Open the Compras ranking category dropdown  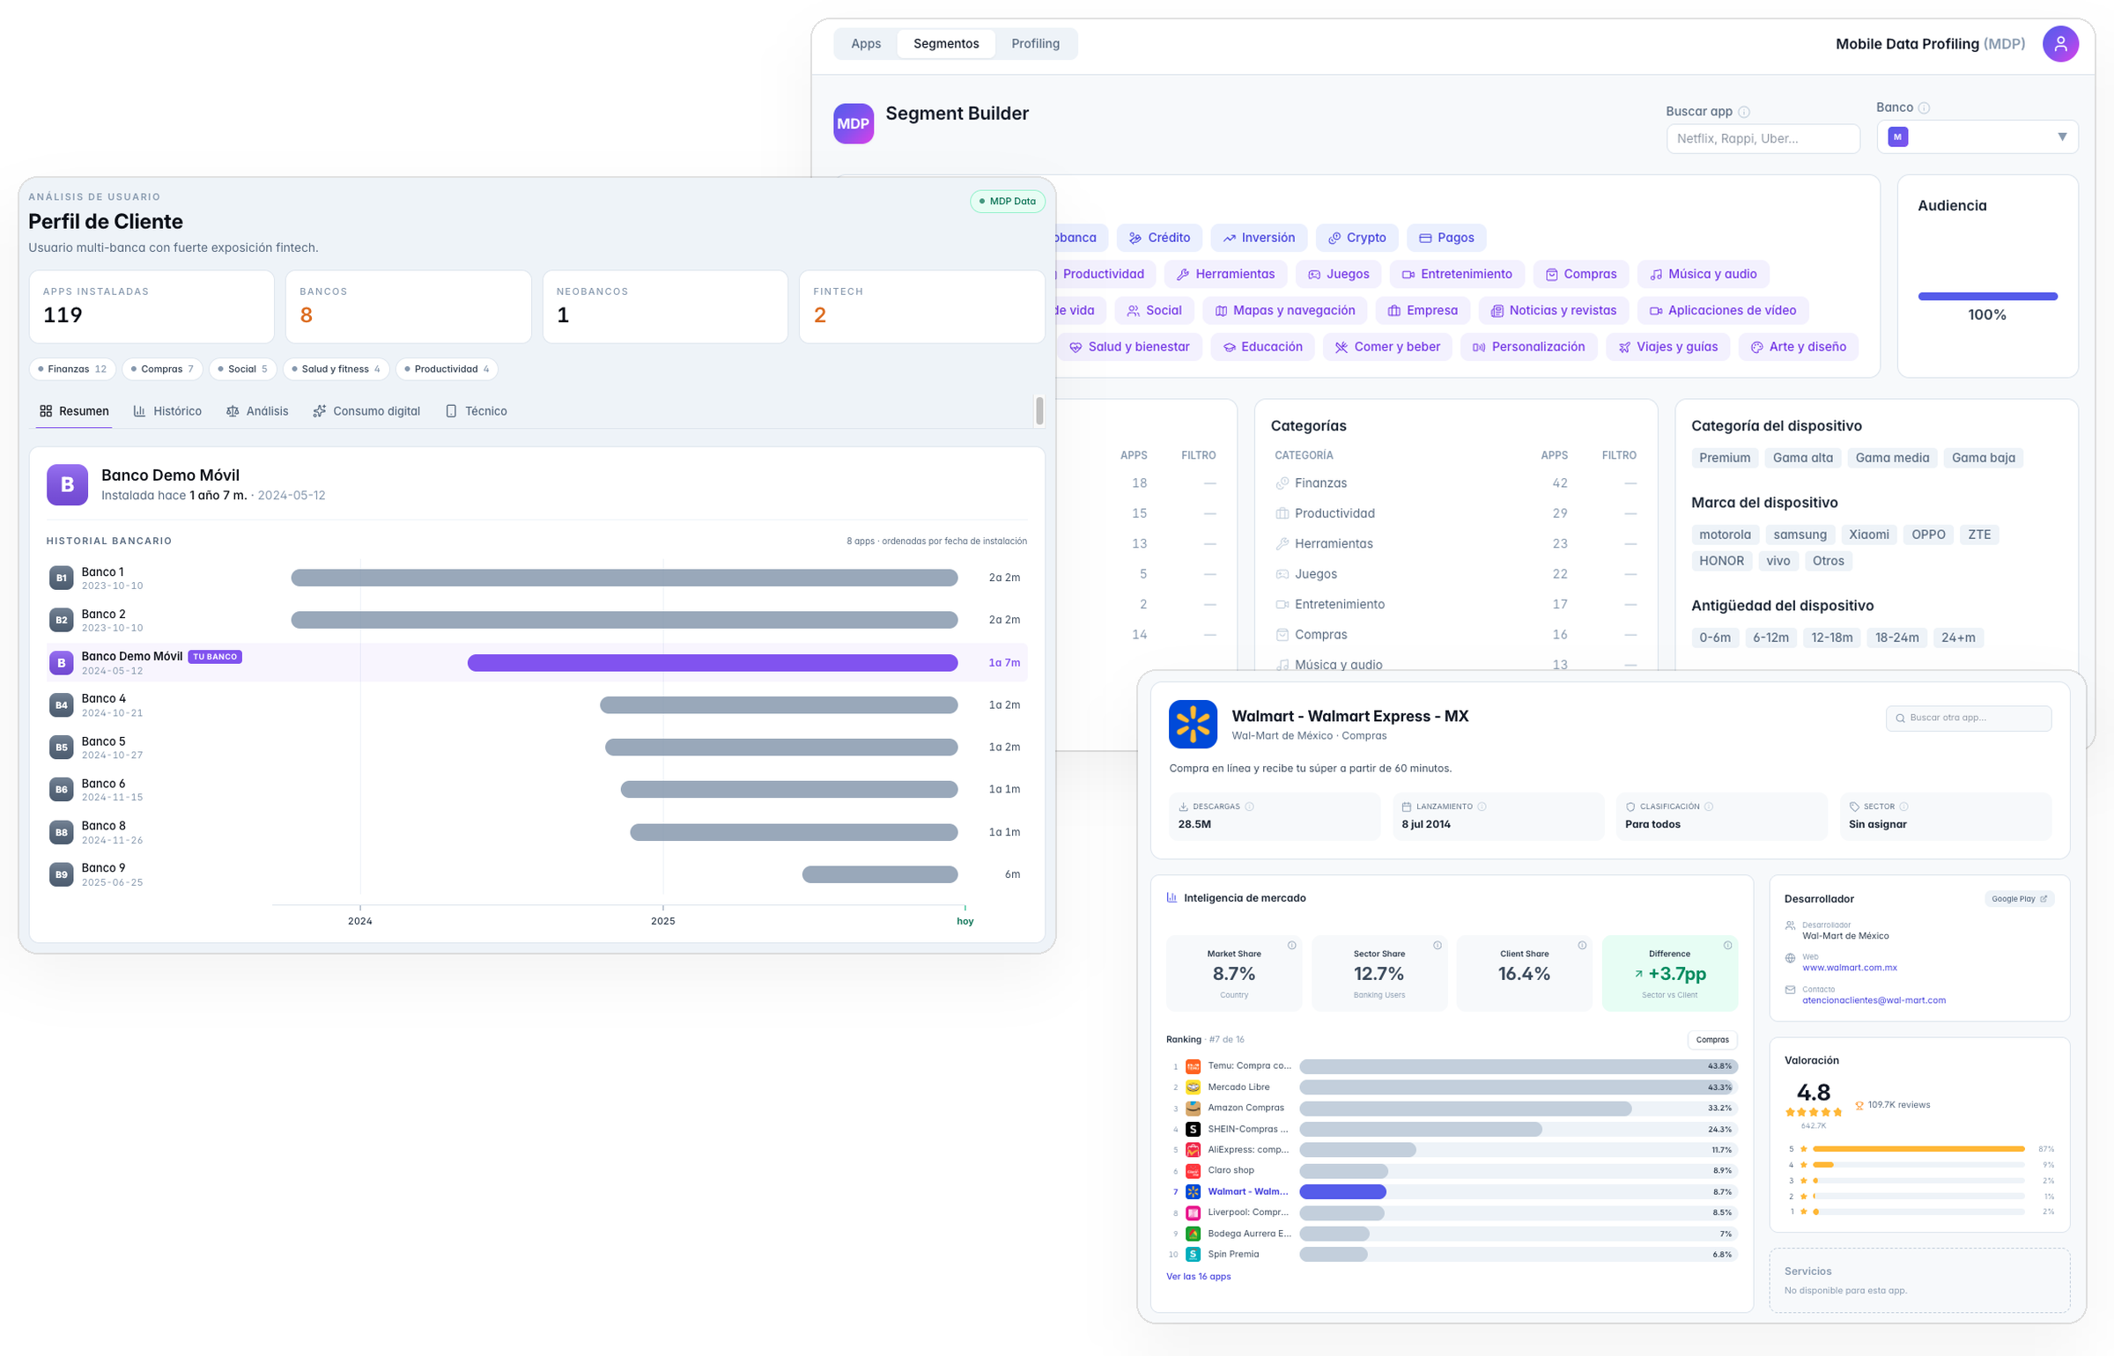coord(1712,1040)
